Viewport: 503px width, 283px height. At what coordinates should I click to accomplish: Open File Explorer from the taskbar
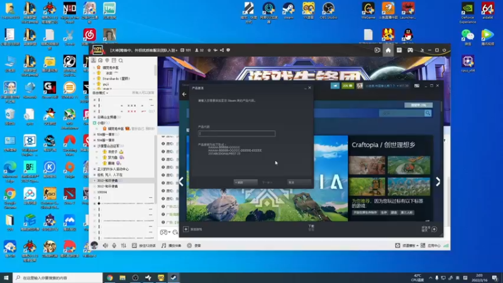click(123, 277)
